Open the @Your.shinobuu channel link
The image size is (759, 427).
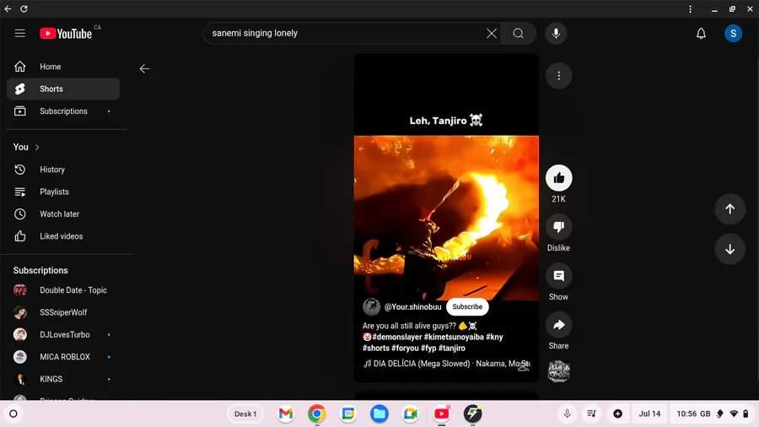[413, 307]
